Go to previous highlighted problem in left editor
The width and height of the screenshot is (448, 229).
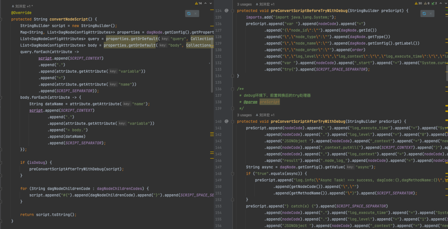pos(206,3)
